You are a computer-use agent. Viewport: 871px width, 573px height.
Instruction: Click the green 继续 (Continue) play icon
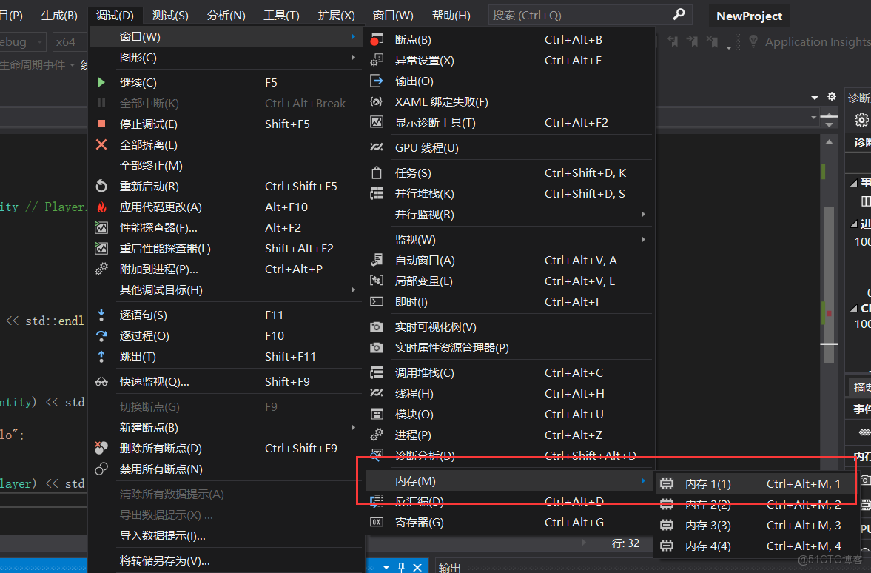tap(102, 82)
